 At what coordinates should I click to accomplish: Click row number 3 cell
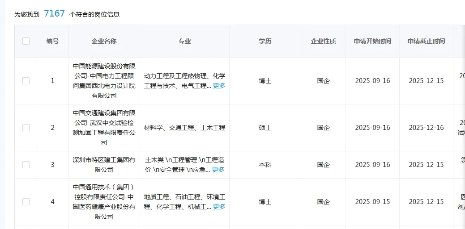(52, 165)
